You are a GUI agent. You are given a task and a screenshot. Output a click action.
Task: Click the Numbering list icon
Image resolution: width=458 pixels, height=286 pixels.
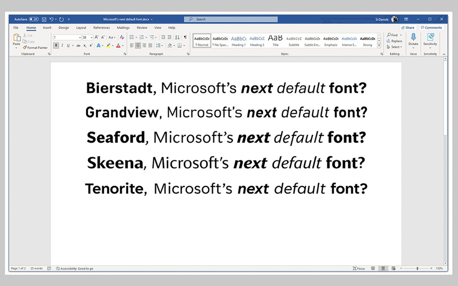[x=141, y=37]
